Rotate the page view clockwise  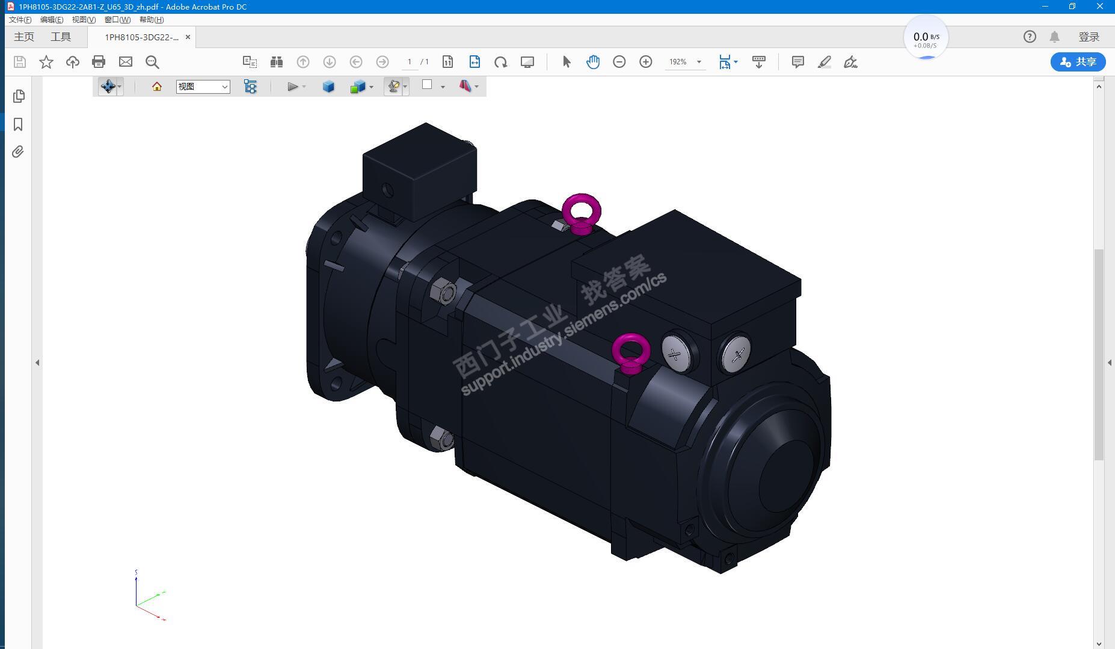pyautogui.click(x=501, y=62)
